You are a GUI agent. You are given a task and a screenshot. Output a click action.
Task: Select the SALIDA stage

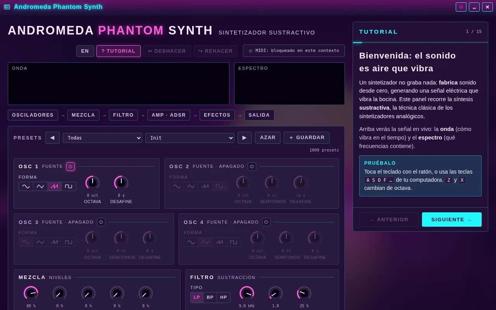point(259,115)
